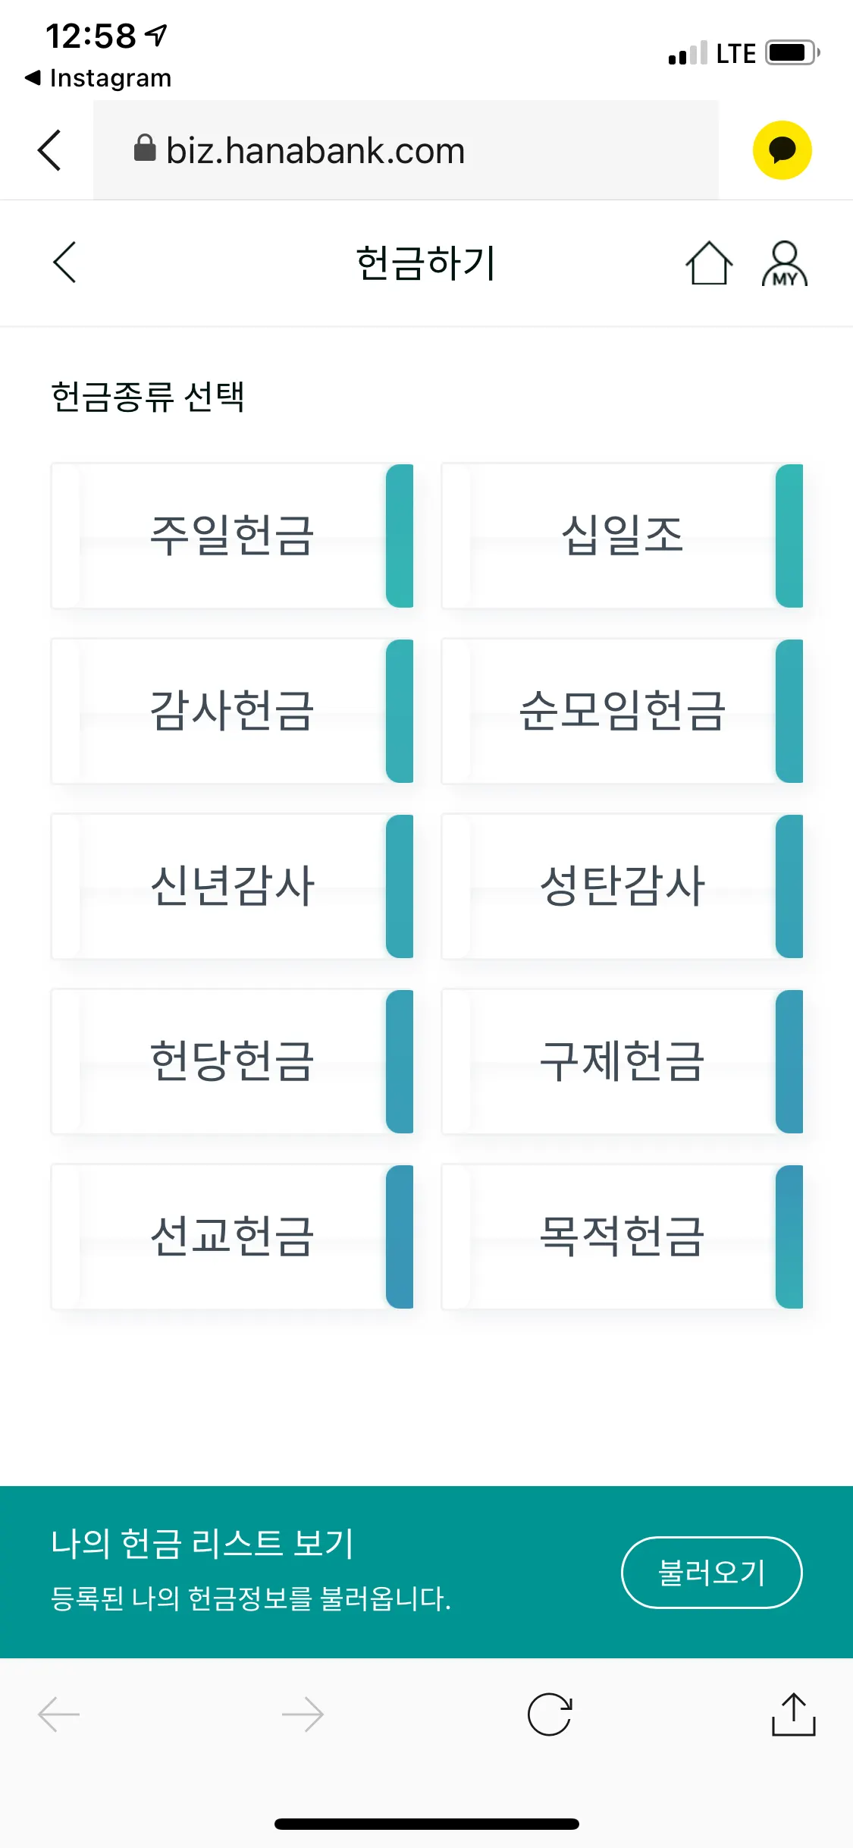Tap the share icon in bottom toolbar
Viewport: 853px width, 1848px height.
tap(793, 1714)
